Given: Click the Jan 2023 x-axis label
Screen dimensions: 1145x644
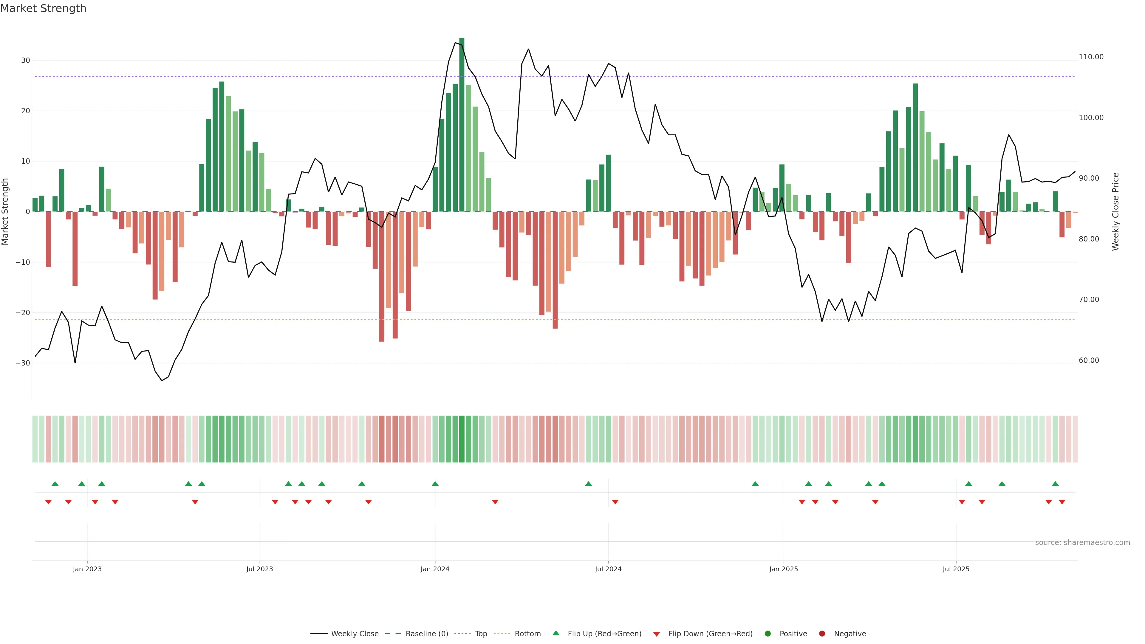Looking at the screenshot, I should pyautogui.click(x=87, y=569).
